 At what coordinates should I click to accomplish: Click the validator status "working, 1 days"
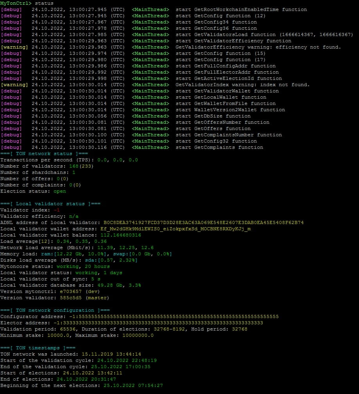click(99, 273)
